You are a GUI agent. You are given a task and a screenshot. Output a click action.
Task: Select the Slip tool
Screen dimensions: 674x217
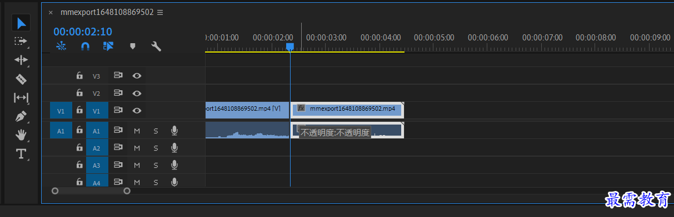(21, 98)
